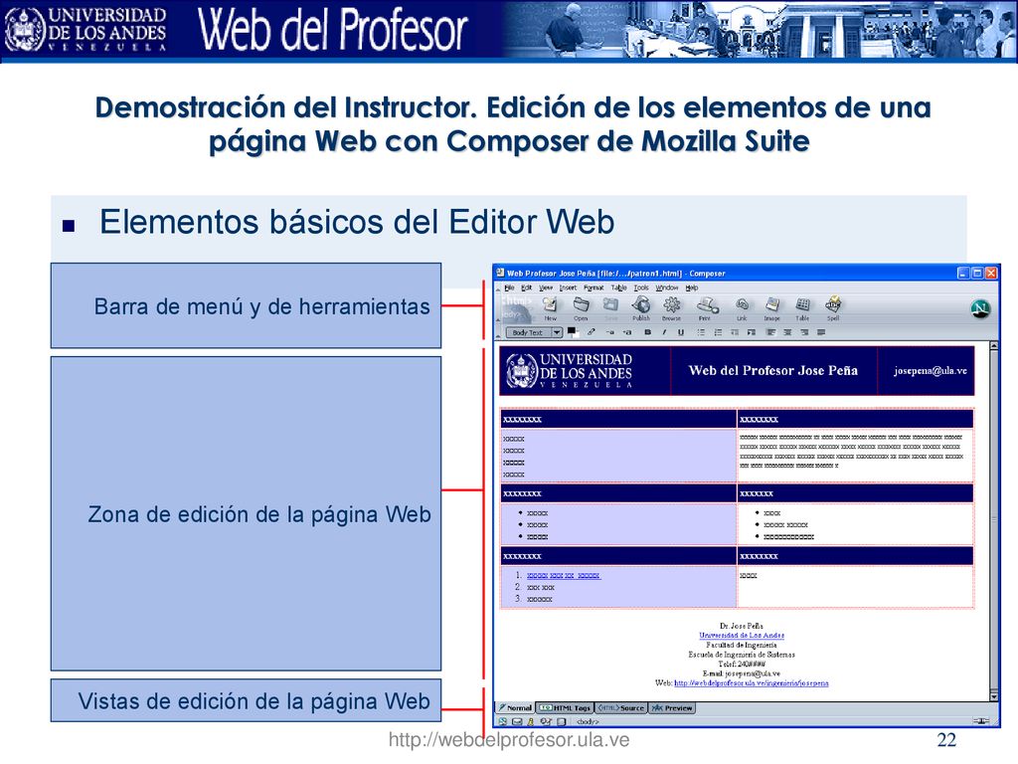Align text right in Composer

pos(804,332)
